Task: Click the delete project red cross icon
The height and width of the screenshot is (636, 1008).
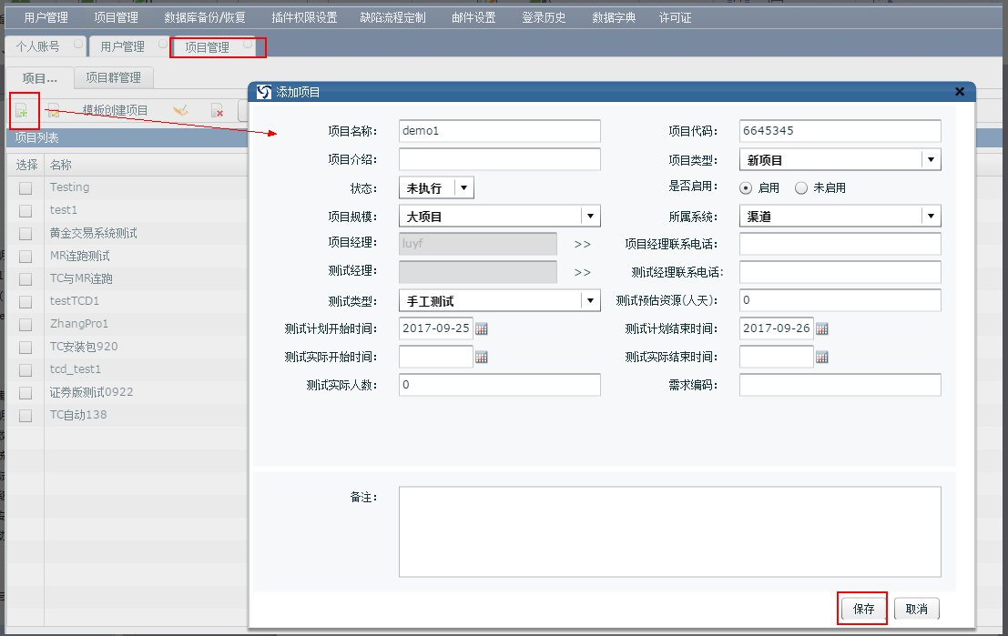Action: coord(217,111)
